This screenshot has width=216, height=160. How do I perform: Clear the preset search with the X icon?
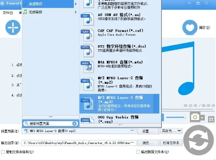(x=74, y=124)
